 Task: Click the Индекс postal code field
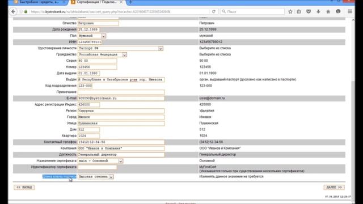pyautogui.click(x=88, y=104)
